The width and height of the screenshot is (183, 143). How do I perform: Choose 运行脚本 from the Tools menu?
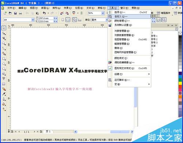[x=129, y=80]
